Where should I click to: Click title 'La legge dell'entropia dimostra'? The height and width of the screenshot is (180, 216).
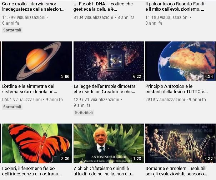[x=105, y=89]
